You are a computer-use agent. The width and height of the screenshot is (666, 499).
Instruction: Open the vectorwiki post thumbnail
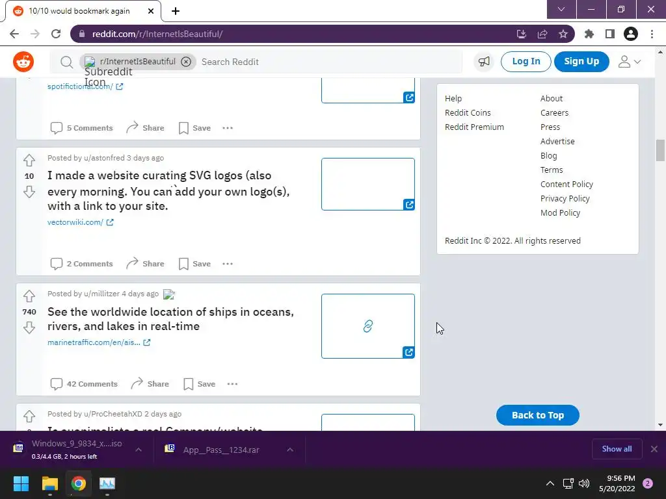[x=368, y=184]
